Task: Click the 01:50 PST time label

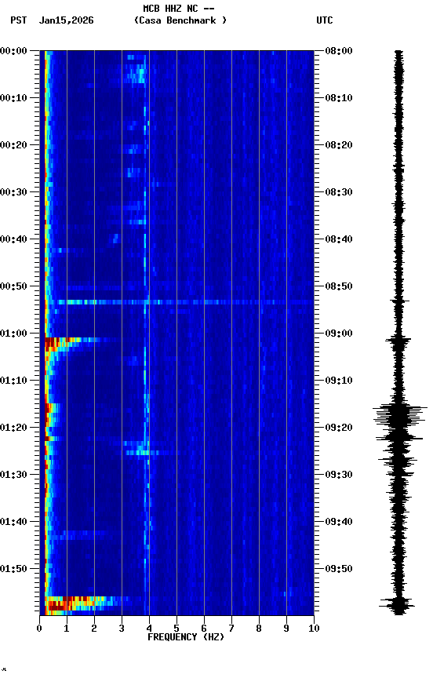Action: 13,569
